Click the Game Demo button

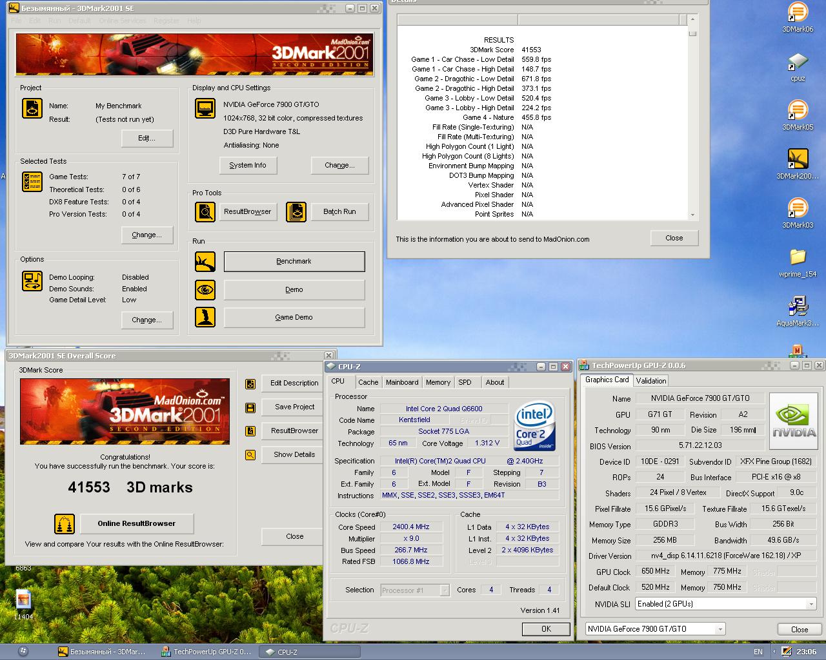pos(294,317)
